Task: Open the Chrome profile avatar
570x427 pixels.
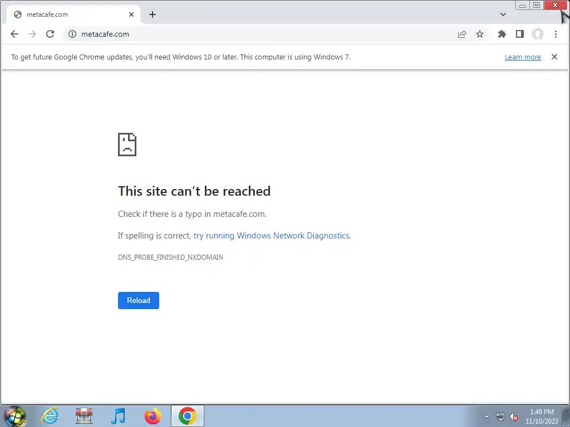Action: 538,34
